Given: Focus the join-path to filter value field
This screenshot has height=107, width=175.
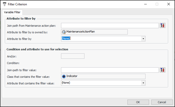Looking at the screenshot, I should (x=110, y=70).
